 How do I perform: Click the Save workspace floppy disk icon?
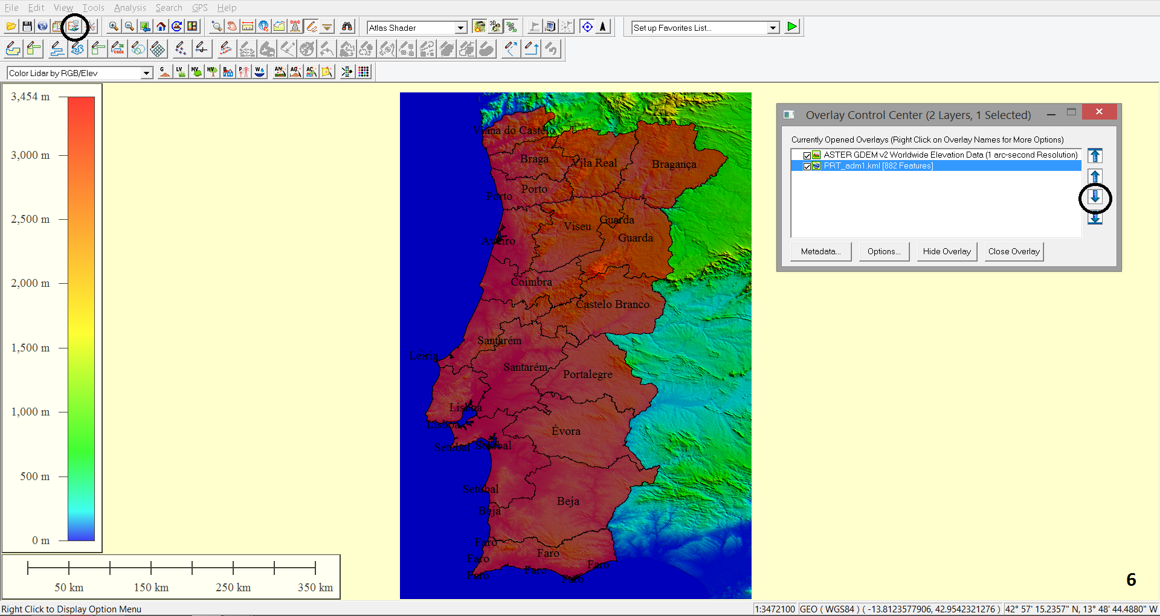[x=27, y=27]
